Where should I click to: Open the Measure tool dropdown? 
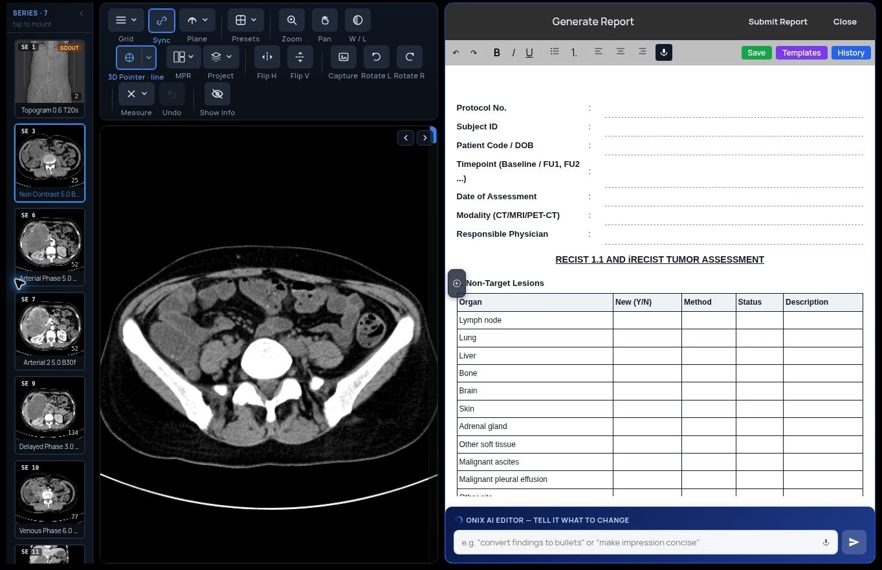point(137,94)
